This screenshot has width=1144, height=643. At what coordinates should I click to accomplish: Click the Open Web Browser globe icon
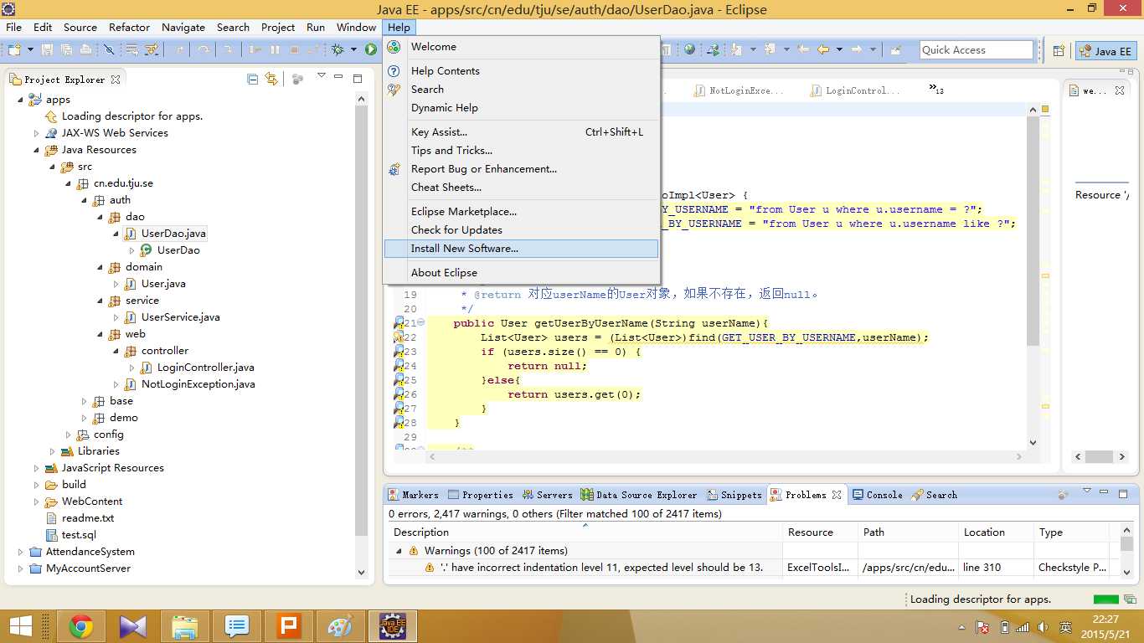point(689,50)
